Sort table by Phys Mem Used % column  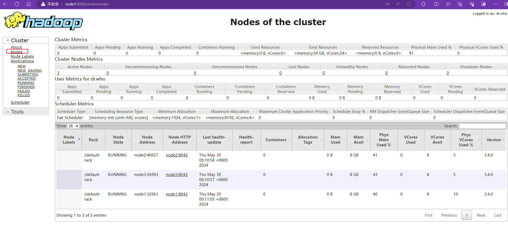(384, 140)
